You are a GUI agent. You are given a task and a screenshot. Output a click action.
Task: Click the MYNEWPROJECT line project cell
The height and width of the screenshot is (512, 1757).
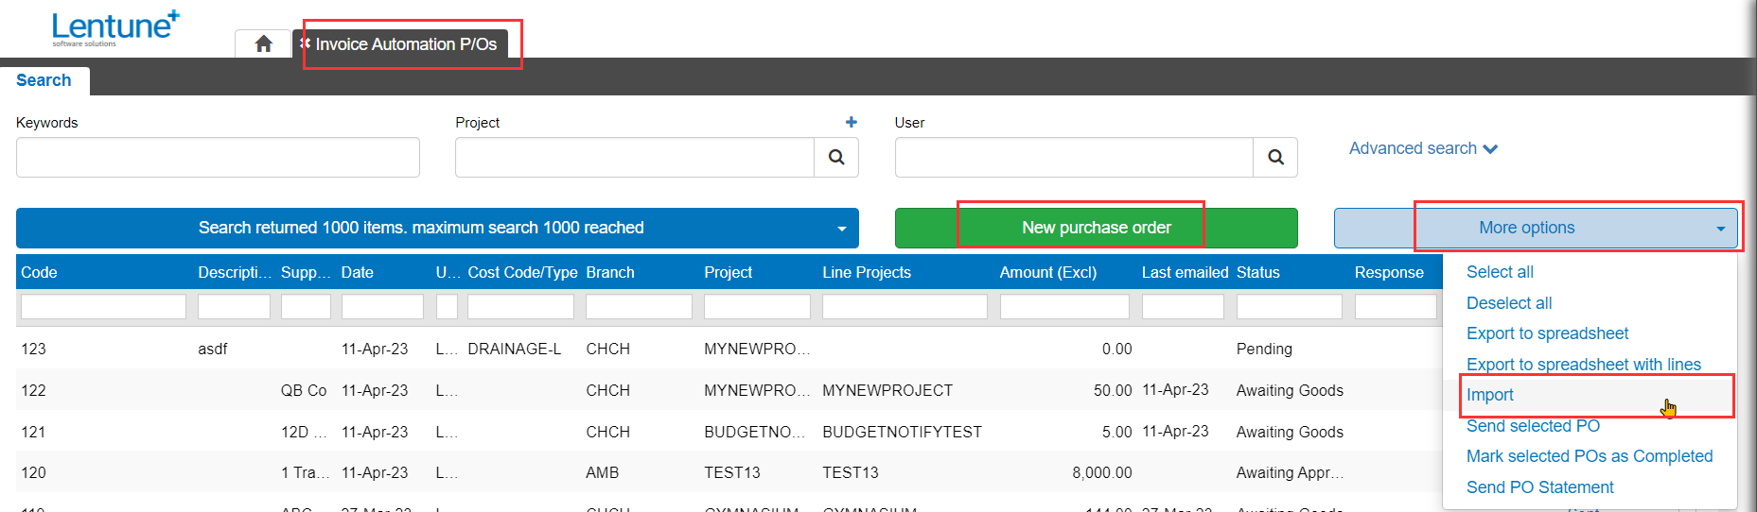tap(887, 390)
